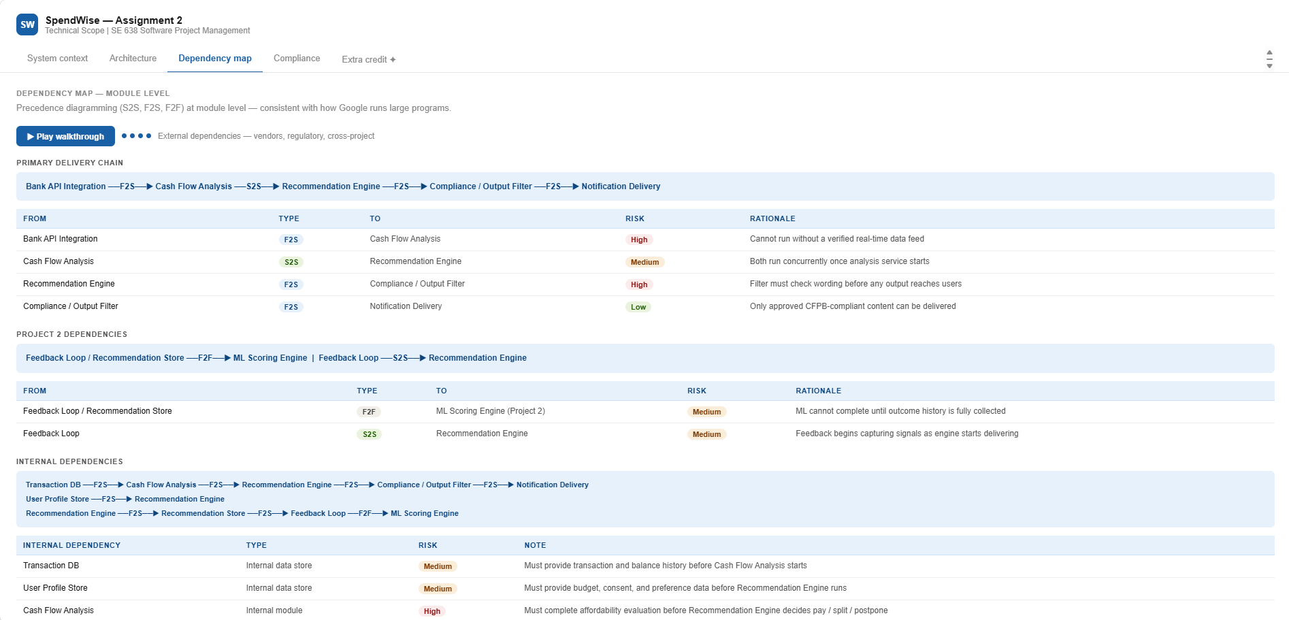
Task: Click Medium risk badge for User Profile Store
Action: (x=438, y=589)
